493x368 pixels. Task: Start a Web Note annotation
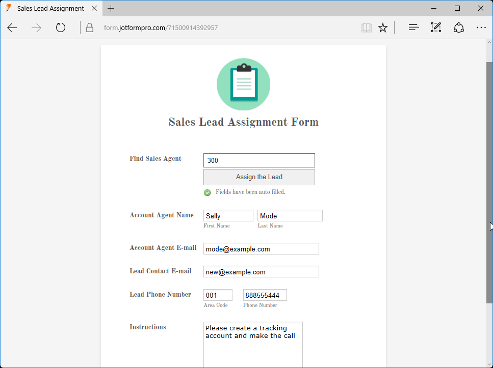click(436, 27)
